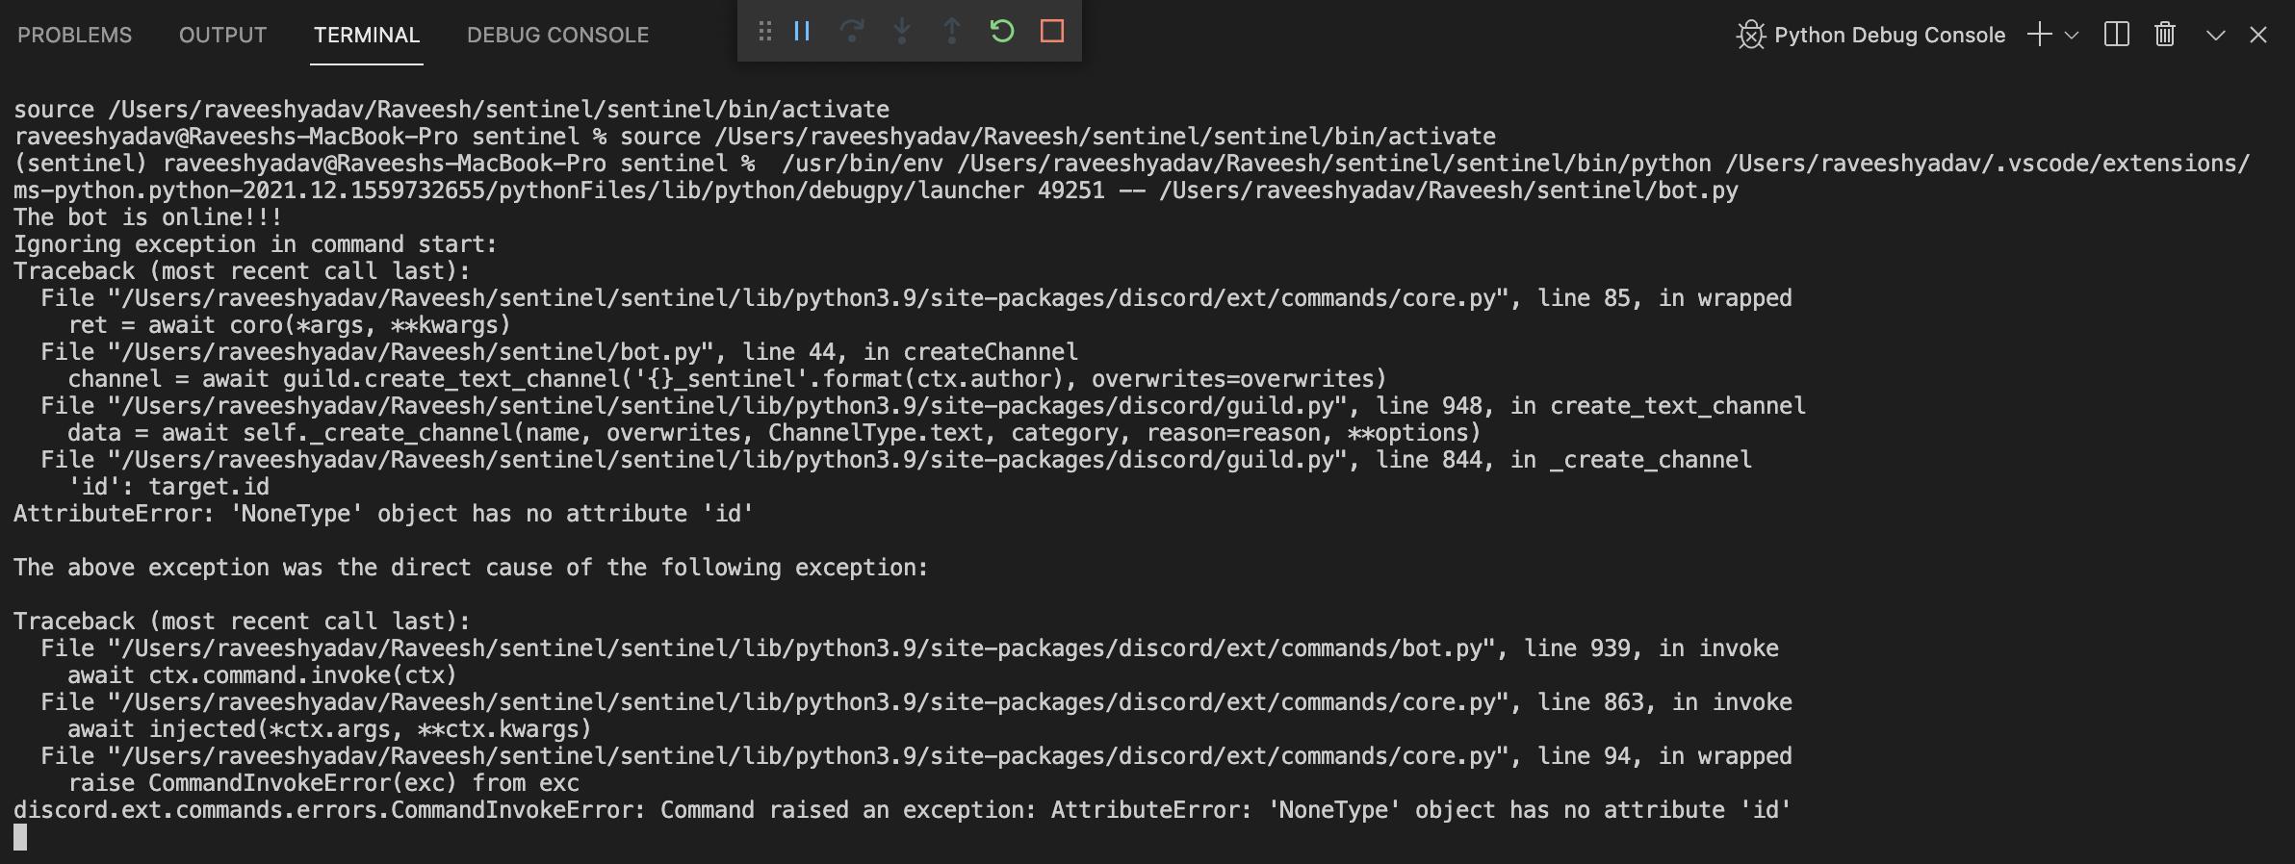2295x864 pixels.
Task: Create a new terminal with plus icon
Action: [2039, 35]
